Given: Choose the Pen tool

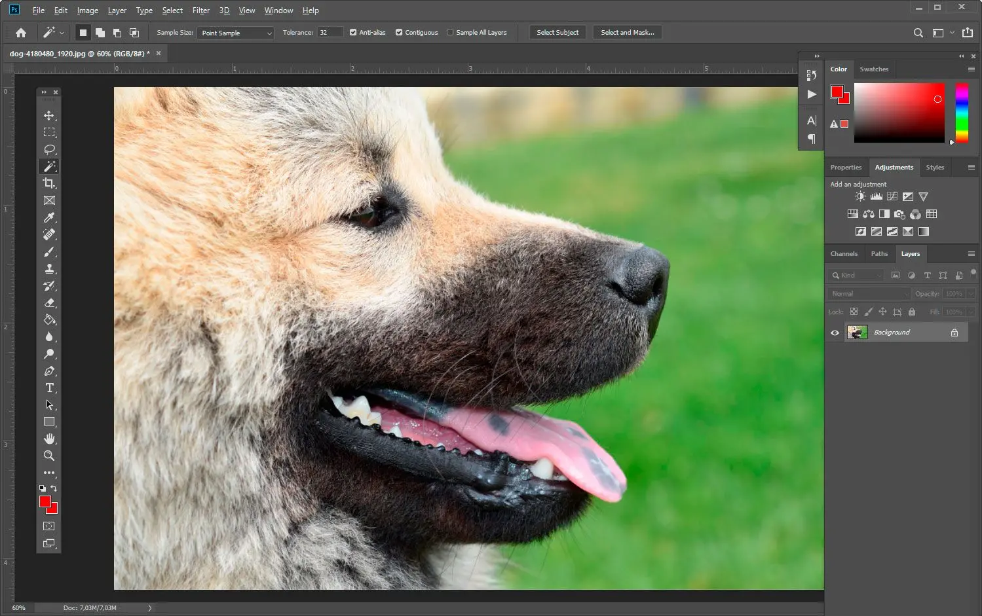Looking at the screenshot, I should click(49, 371).
